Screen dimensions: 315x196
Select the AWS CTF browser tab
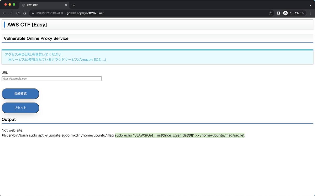[x=44, y=5]
